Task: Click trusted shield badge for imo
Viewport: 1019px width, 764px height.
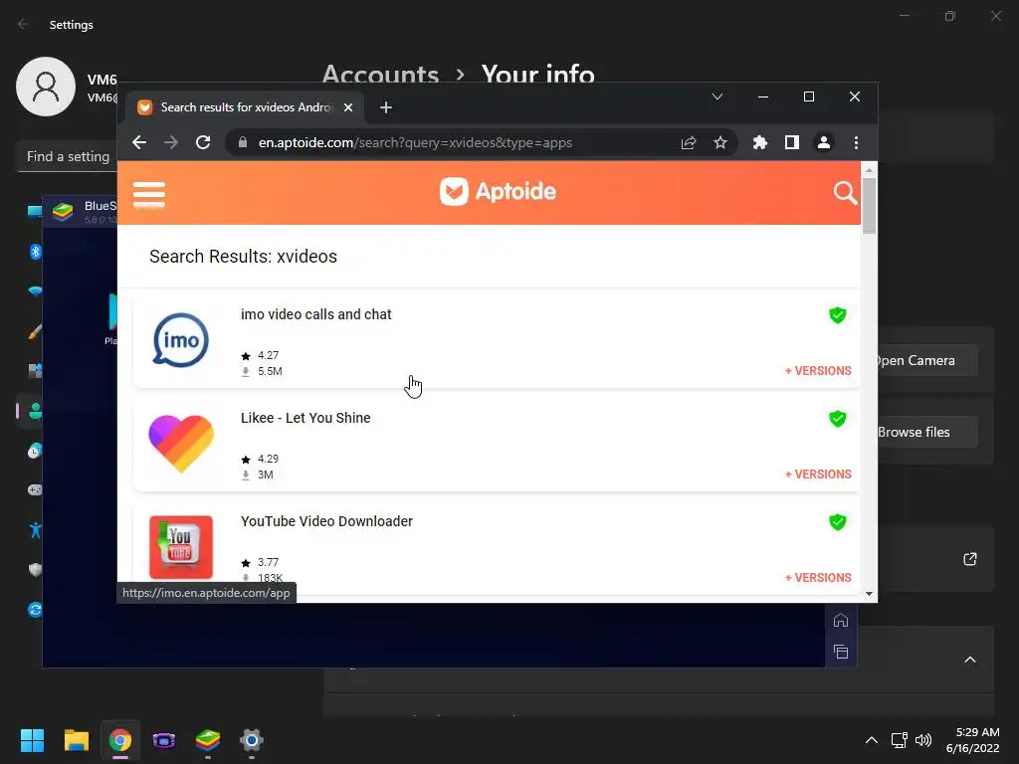Action: coord(838,315)
